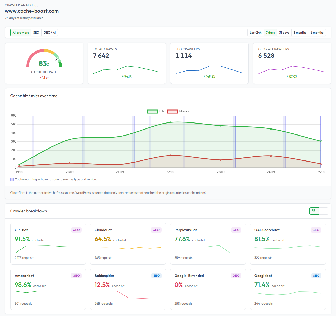Click the 94.1% growth indicator
Image resolution: width=336 pixels, height=316 pixels.
coord(127,76)
